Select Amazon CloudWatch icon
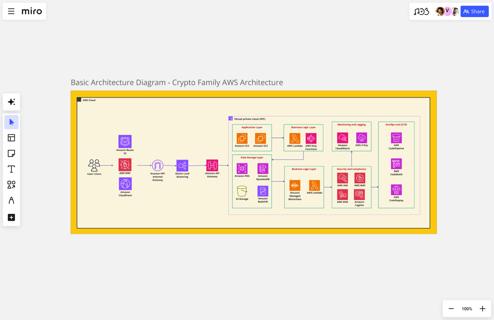494x320 pixels. [x=342, y=138]
